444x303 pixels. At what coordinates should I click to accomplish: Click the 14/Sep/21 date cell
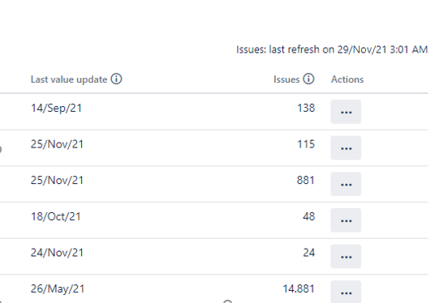pos(56,108)
